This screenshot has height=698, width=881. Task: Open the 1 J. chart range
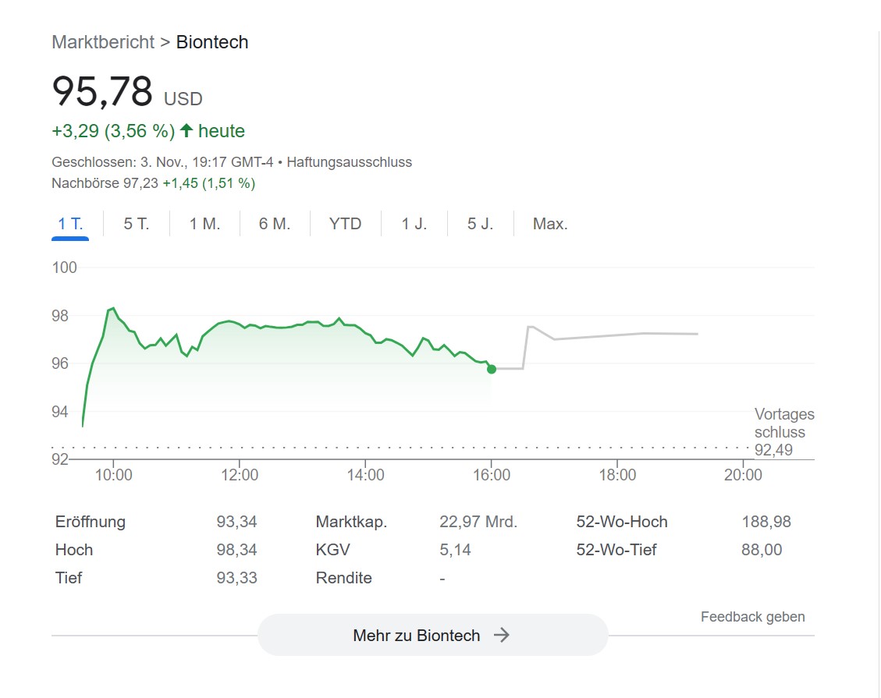coord(414,224)
